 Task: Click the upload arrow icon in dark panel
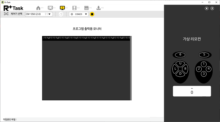point(206,8)
